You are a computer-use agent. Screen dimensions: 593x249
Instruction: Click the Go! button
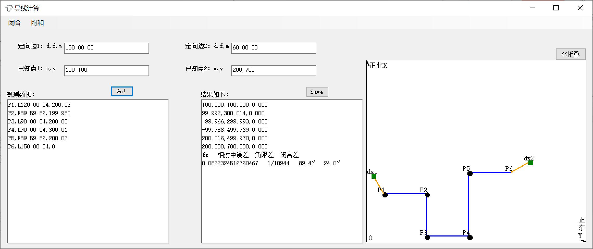(x=122, y=91)
